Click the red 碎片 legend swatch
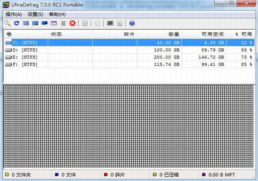Image resolution: width=258 pixels, height=181 pixels. click(x=106, y=174)
